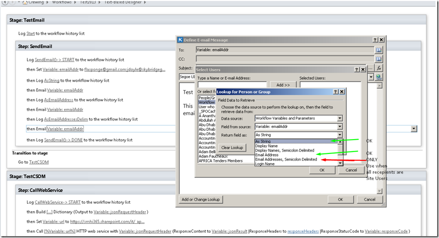Click the Add >> button

tap(283, 85)
